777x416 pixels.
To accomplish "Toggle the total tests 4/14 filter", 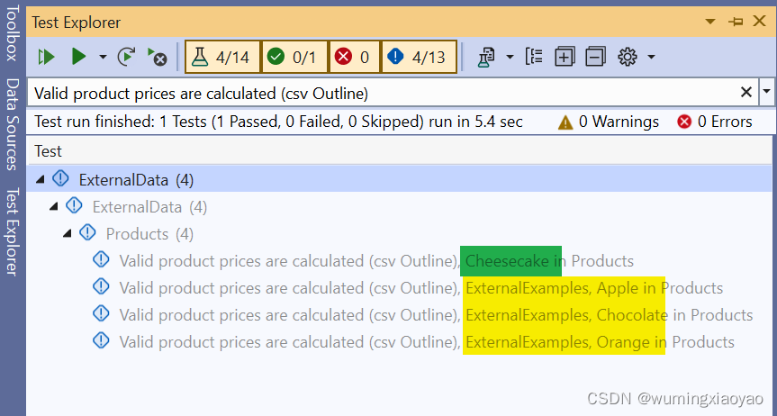I will 222,57.
